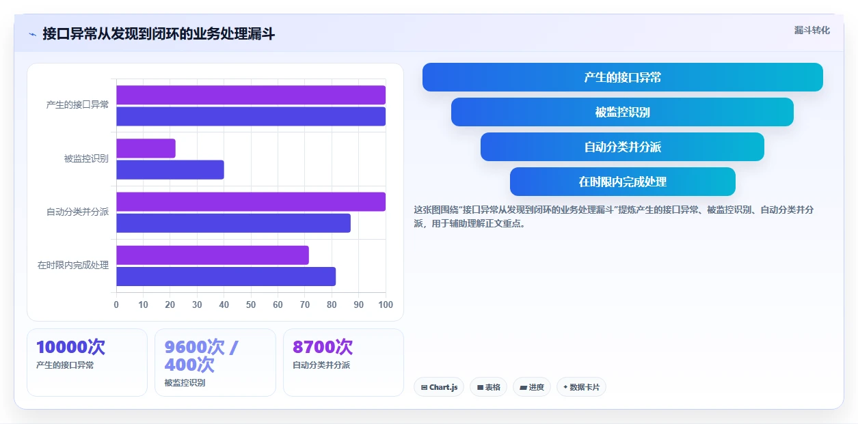Image resolution: width=858 pixels, height=424 pixels.
Task: Click x-axis tick label 100
Action: pos(386,305)
